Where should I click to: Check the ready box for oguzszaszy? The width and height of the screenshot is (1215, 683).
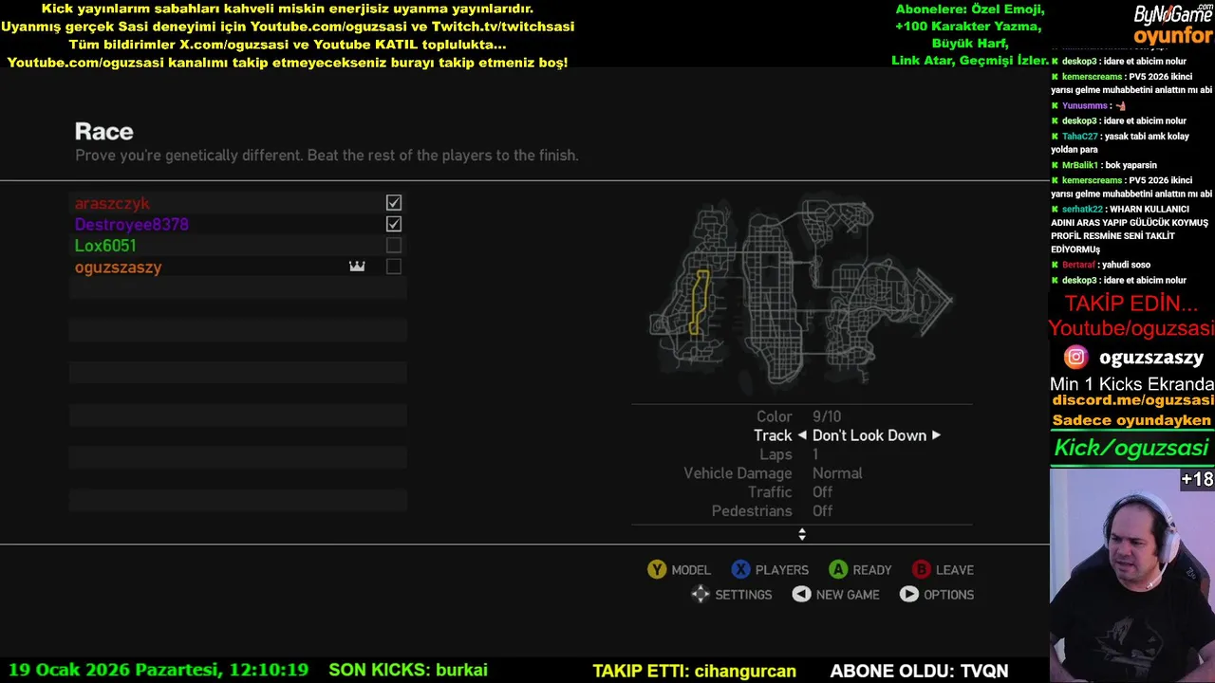coord(394,267)
